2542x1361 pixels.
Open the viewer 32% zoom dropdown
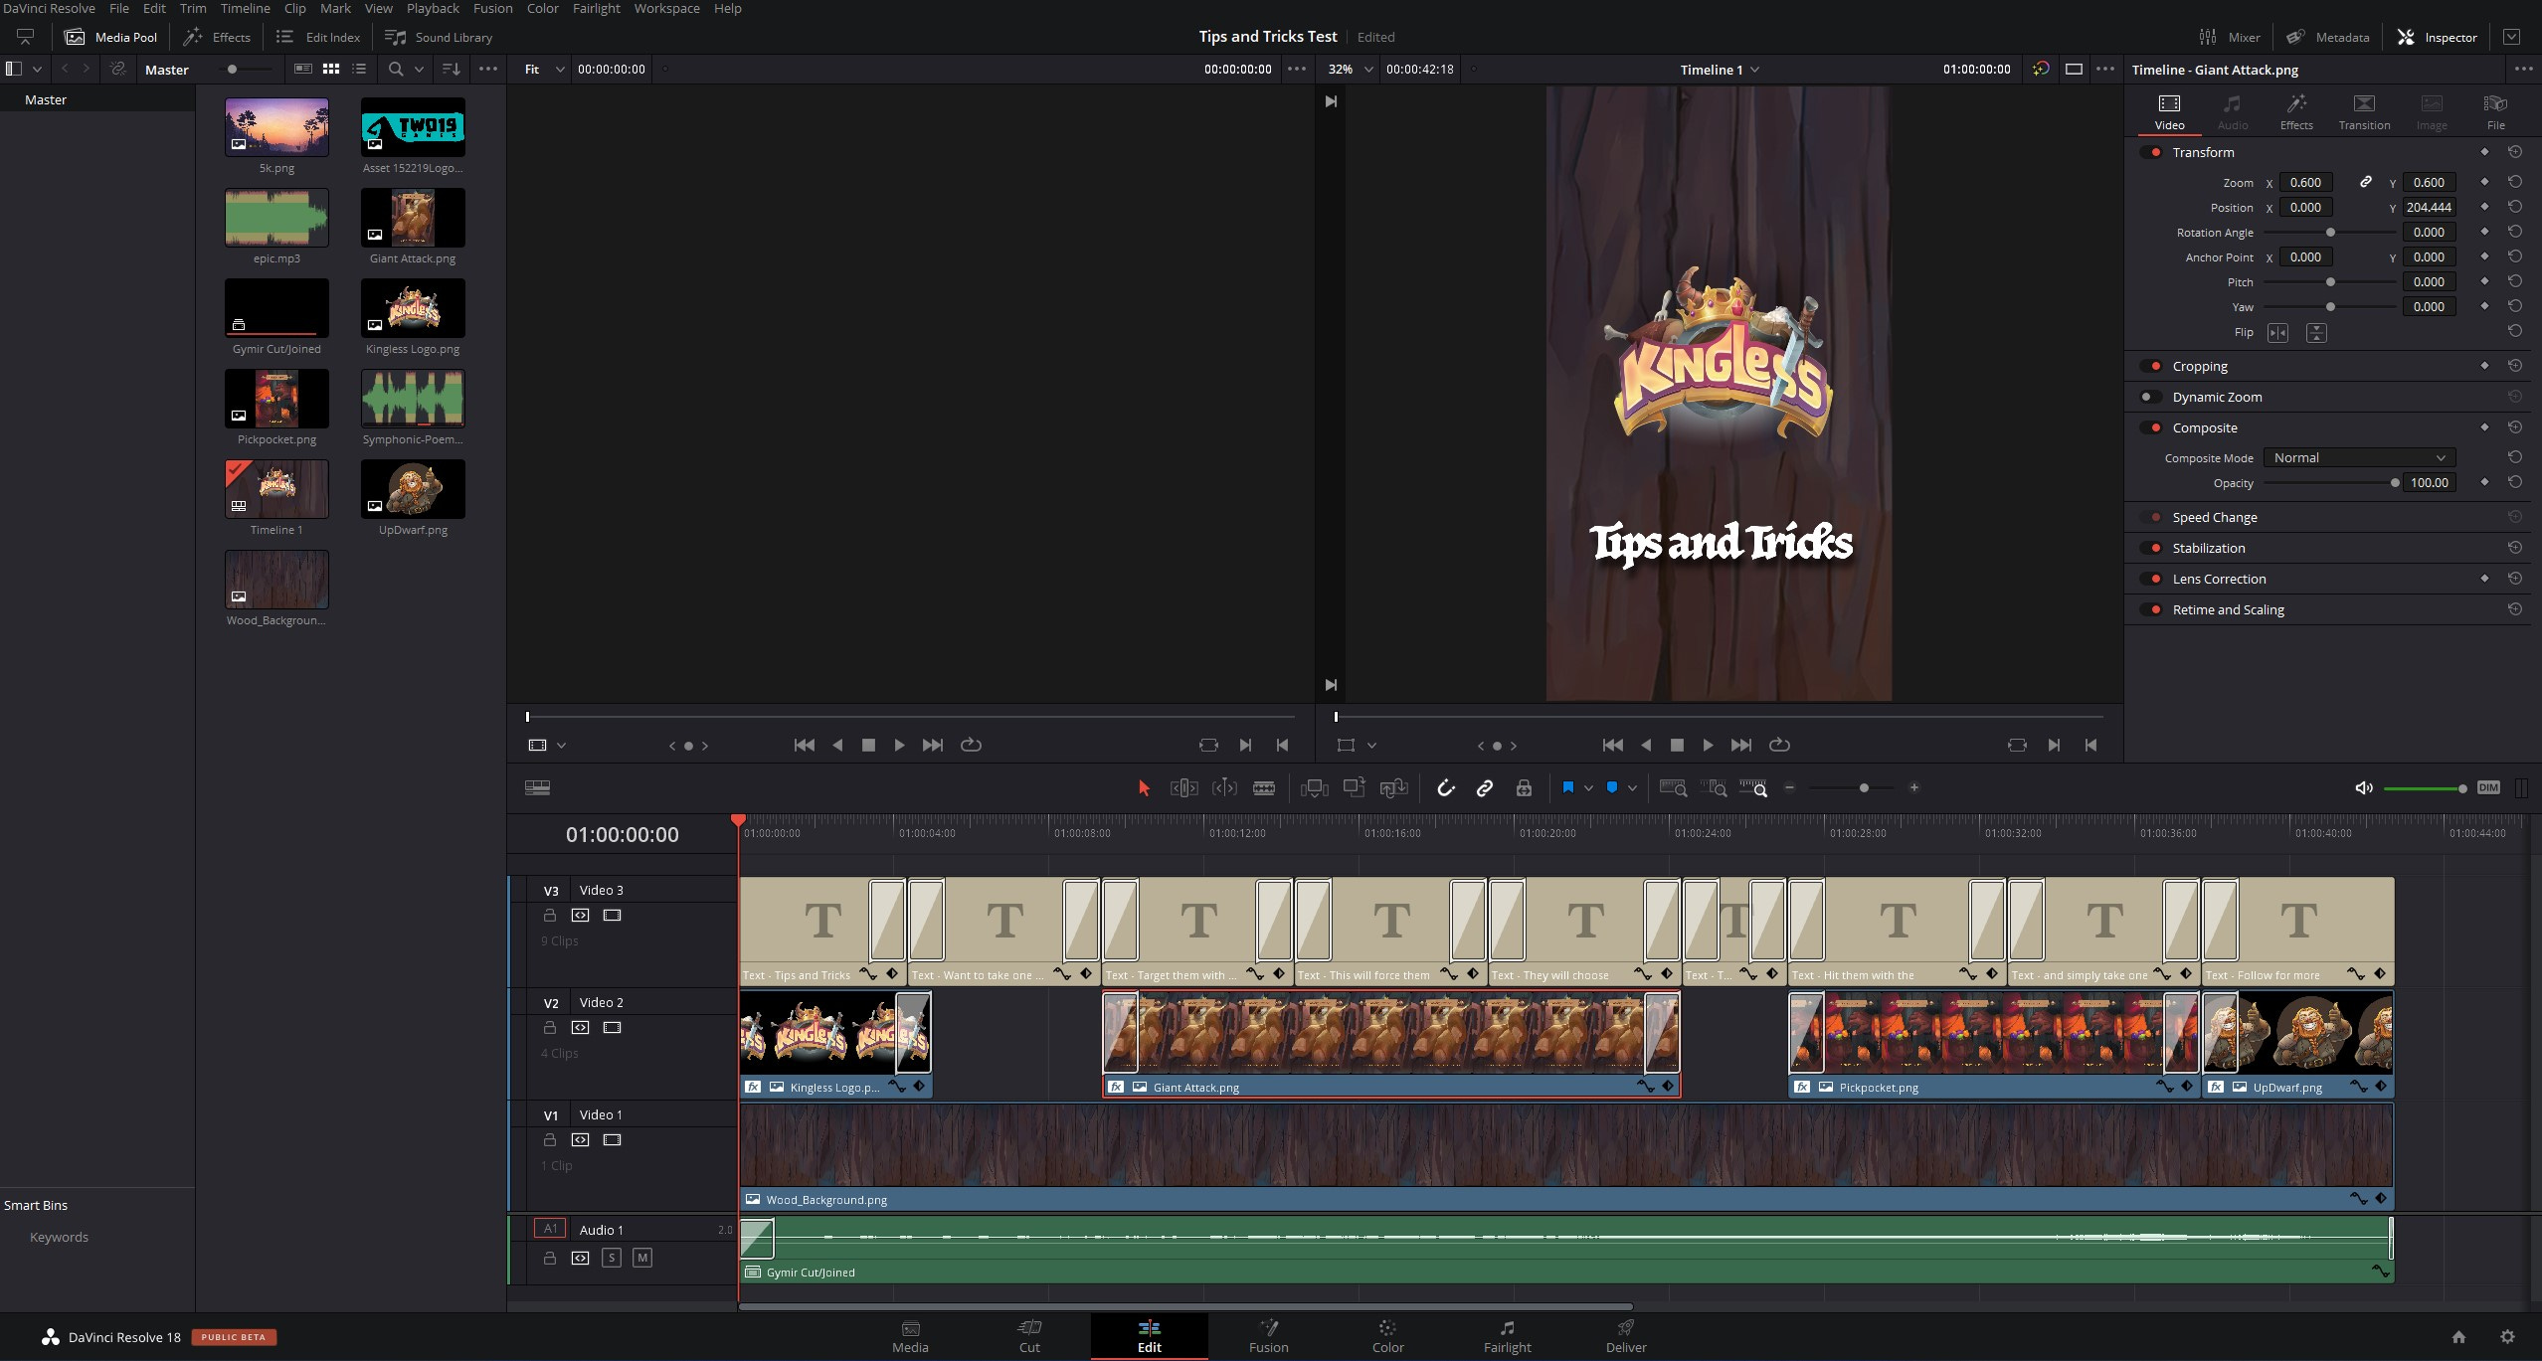pyautogui.click(x=1351, y=70)
